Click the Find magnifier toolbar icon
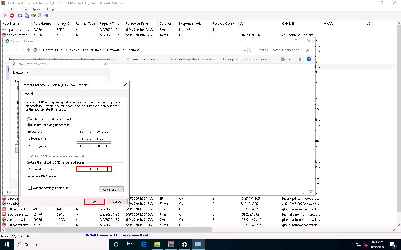The height and width of the screenshot is (250, 401). tap(40, 16)
